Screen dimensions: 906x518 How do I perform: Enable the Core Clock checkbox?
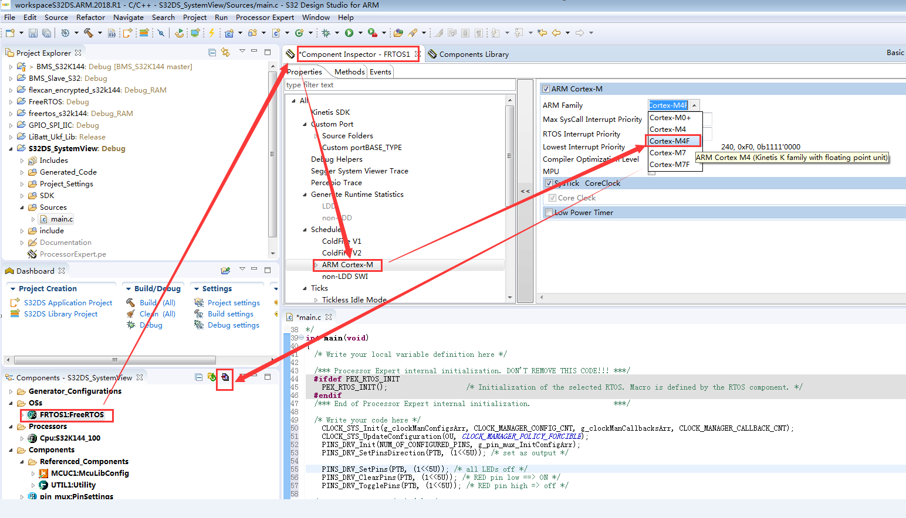[551, 197]
